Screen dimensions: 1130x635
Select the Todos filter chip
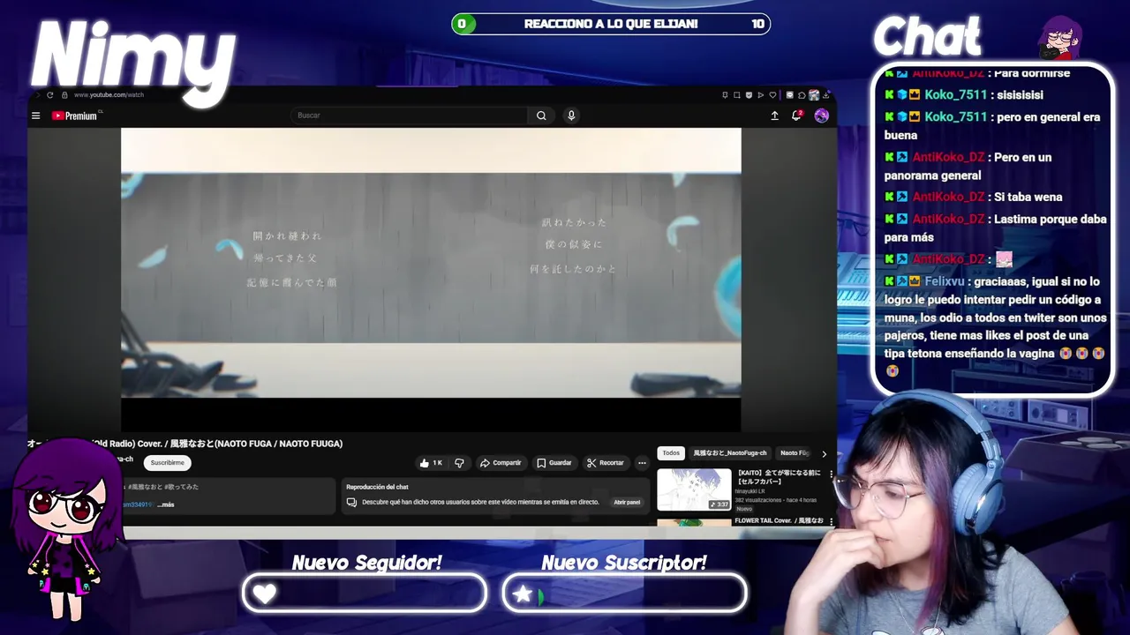[x=671, y=453]
